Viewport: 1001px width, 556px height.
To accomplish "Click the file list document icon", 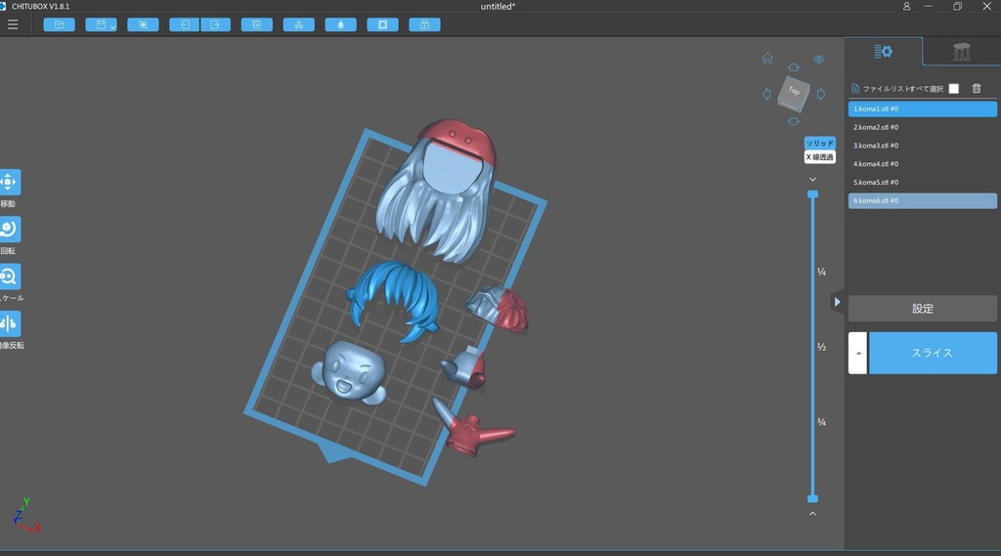I will pos(855,88).
